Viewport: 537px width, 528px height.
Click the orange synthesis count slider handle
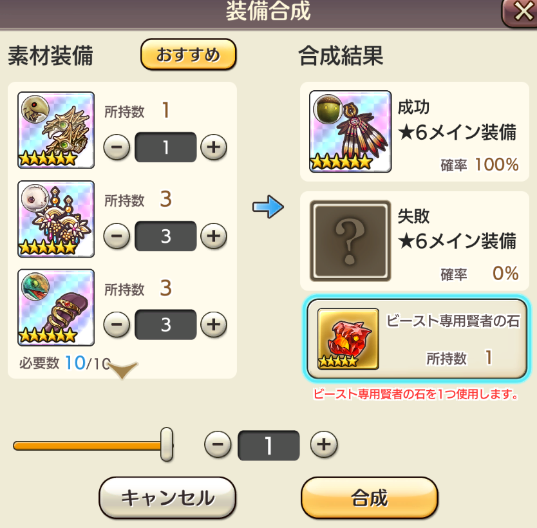click(167, 444)
